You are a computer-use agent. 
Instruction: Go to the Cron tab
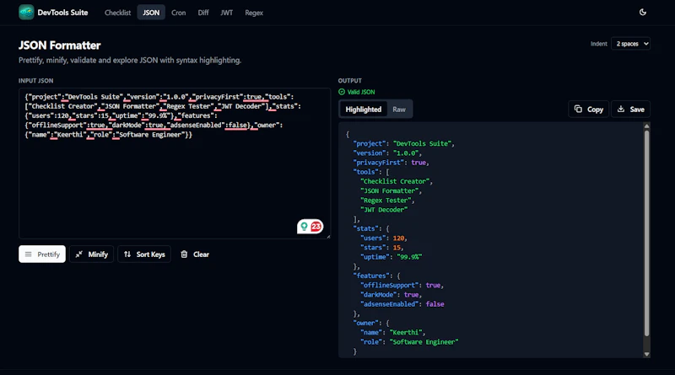coord(179,13)
